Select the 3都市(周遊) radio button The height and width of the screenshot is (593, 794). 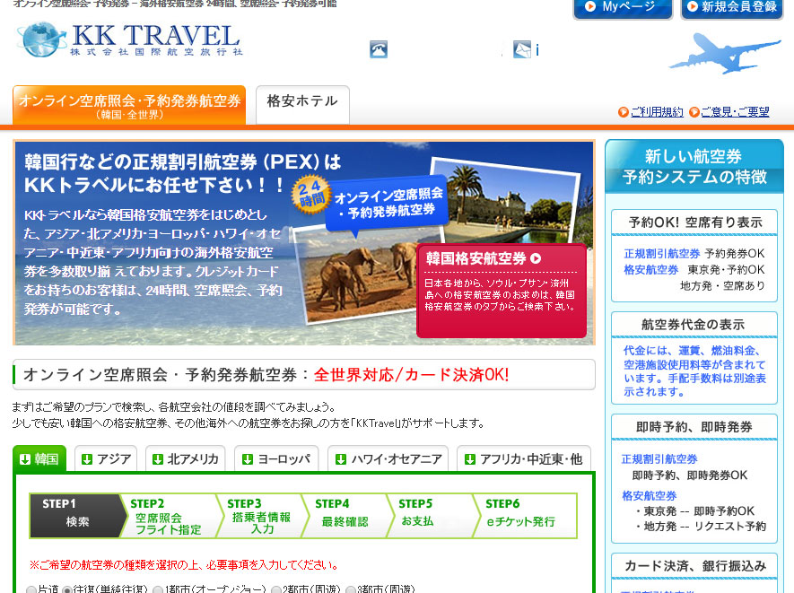click(351, 590)
